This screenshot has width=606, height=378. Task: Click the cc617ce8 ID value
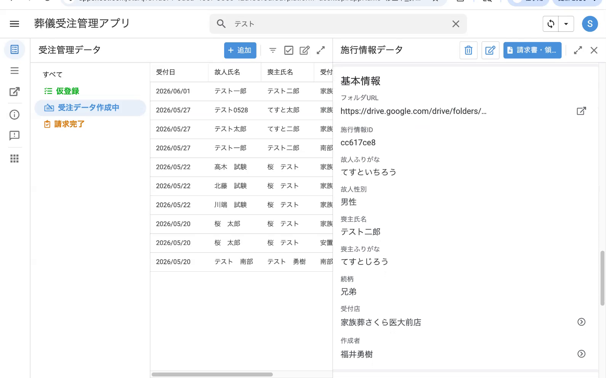point(358,143)
